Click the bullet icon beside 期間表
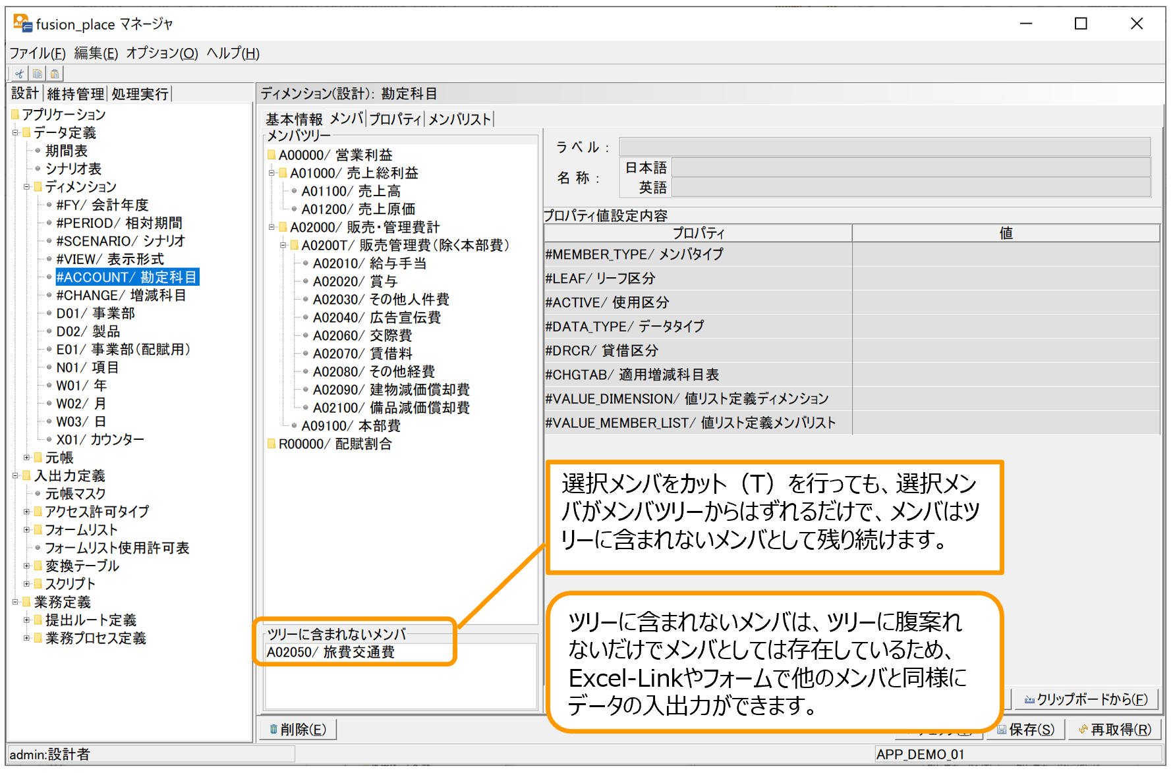Image resolution: width=1175 pixels, height=773 pixels. point(38,151)
